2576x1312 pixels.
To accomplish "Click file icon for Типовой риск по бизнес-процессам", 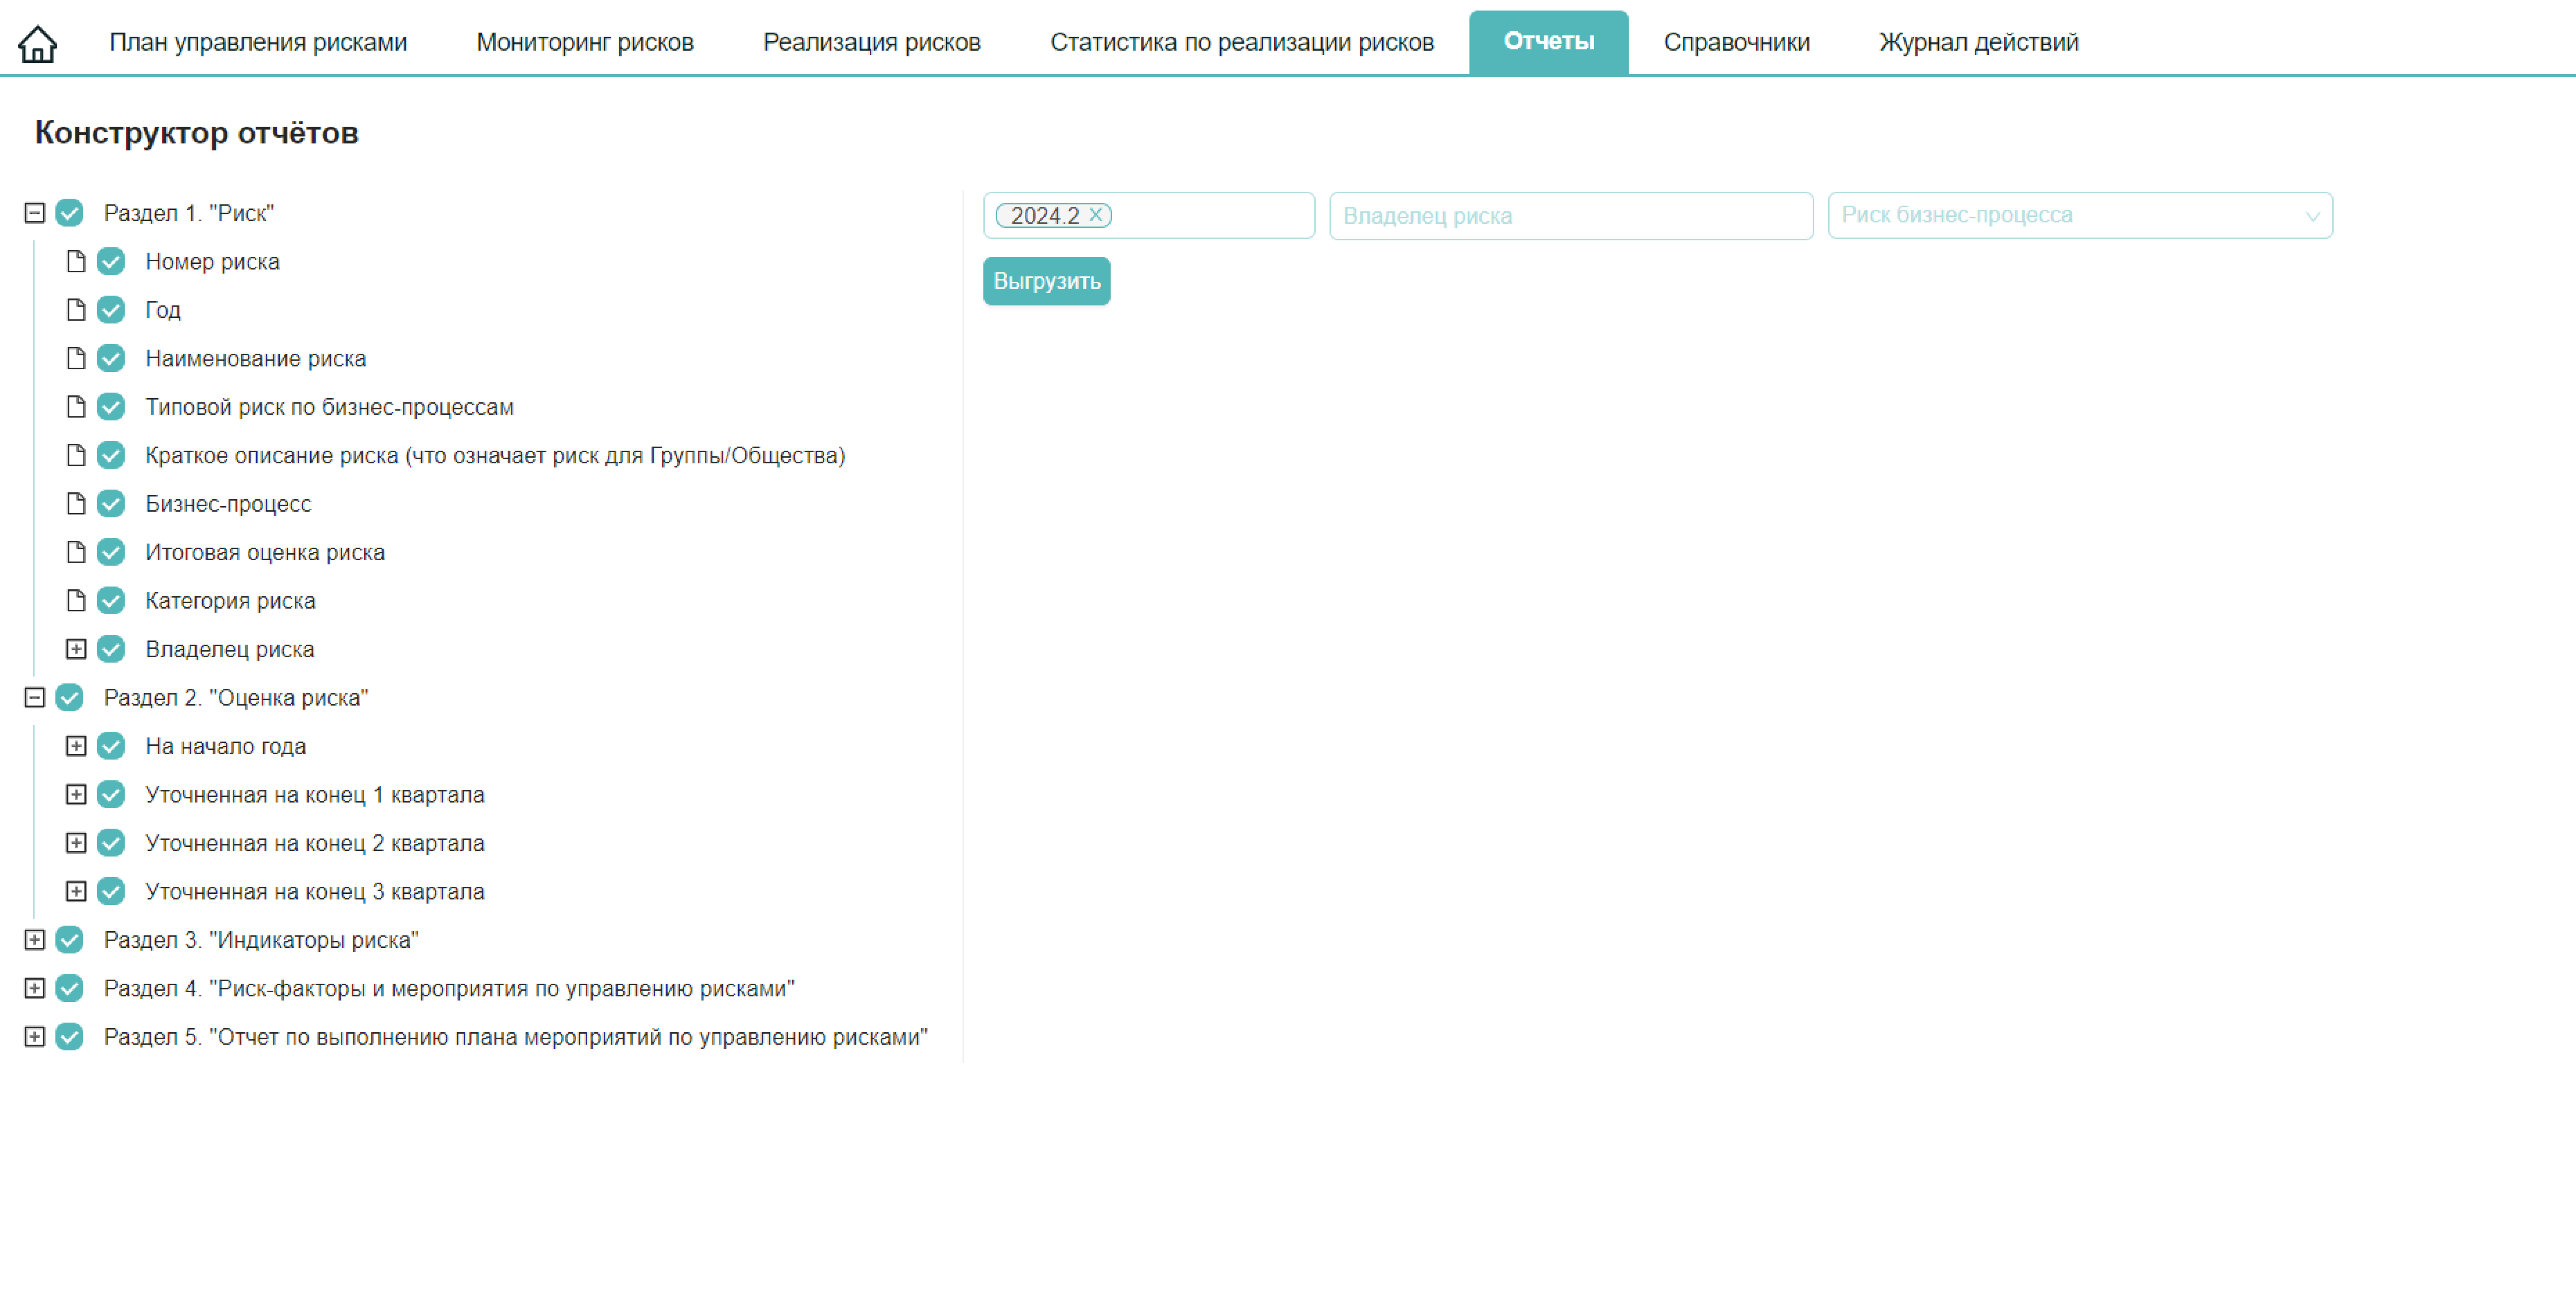I will pos(76,407).
